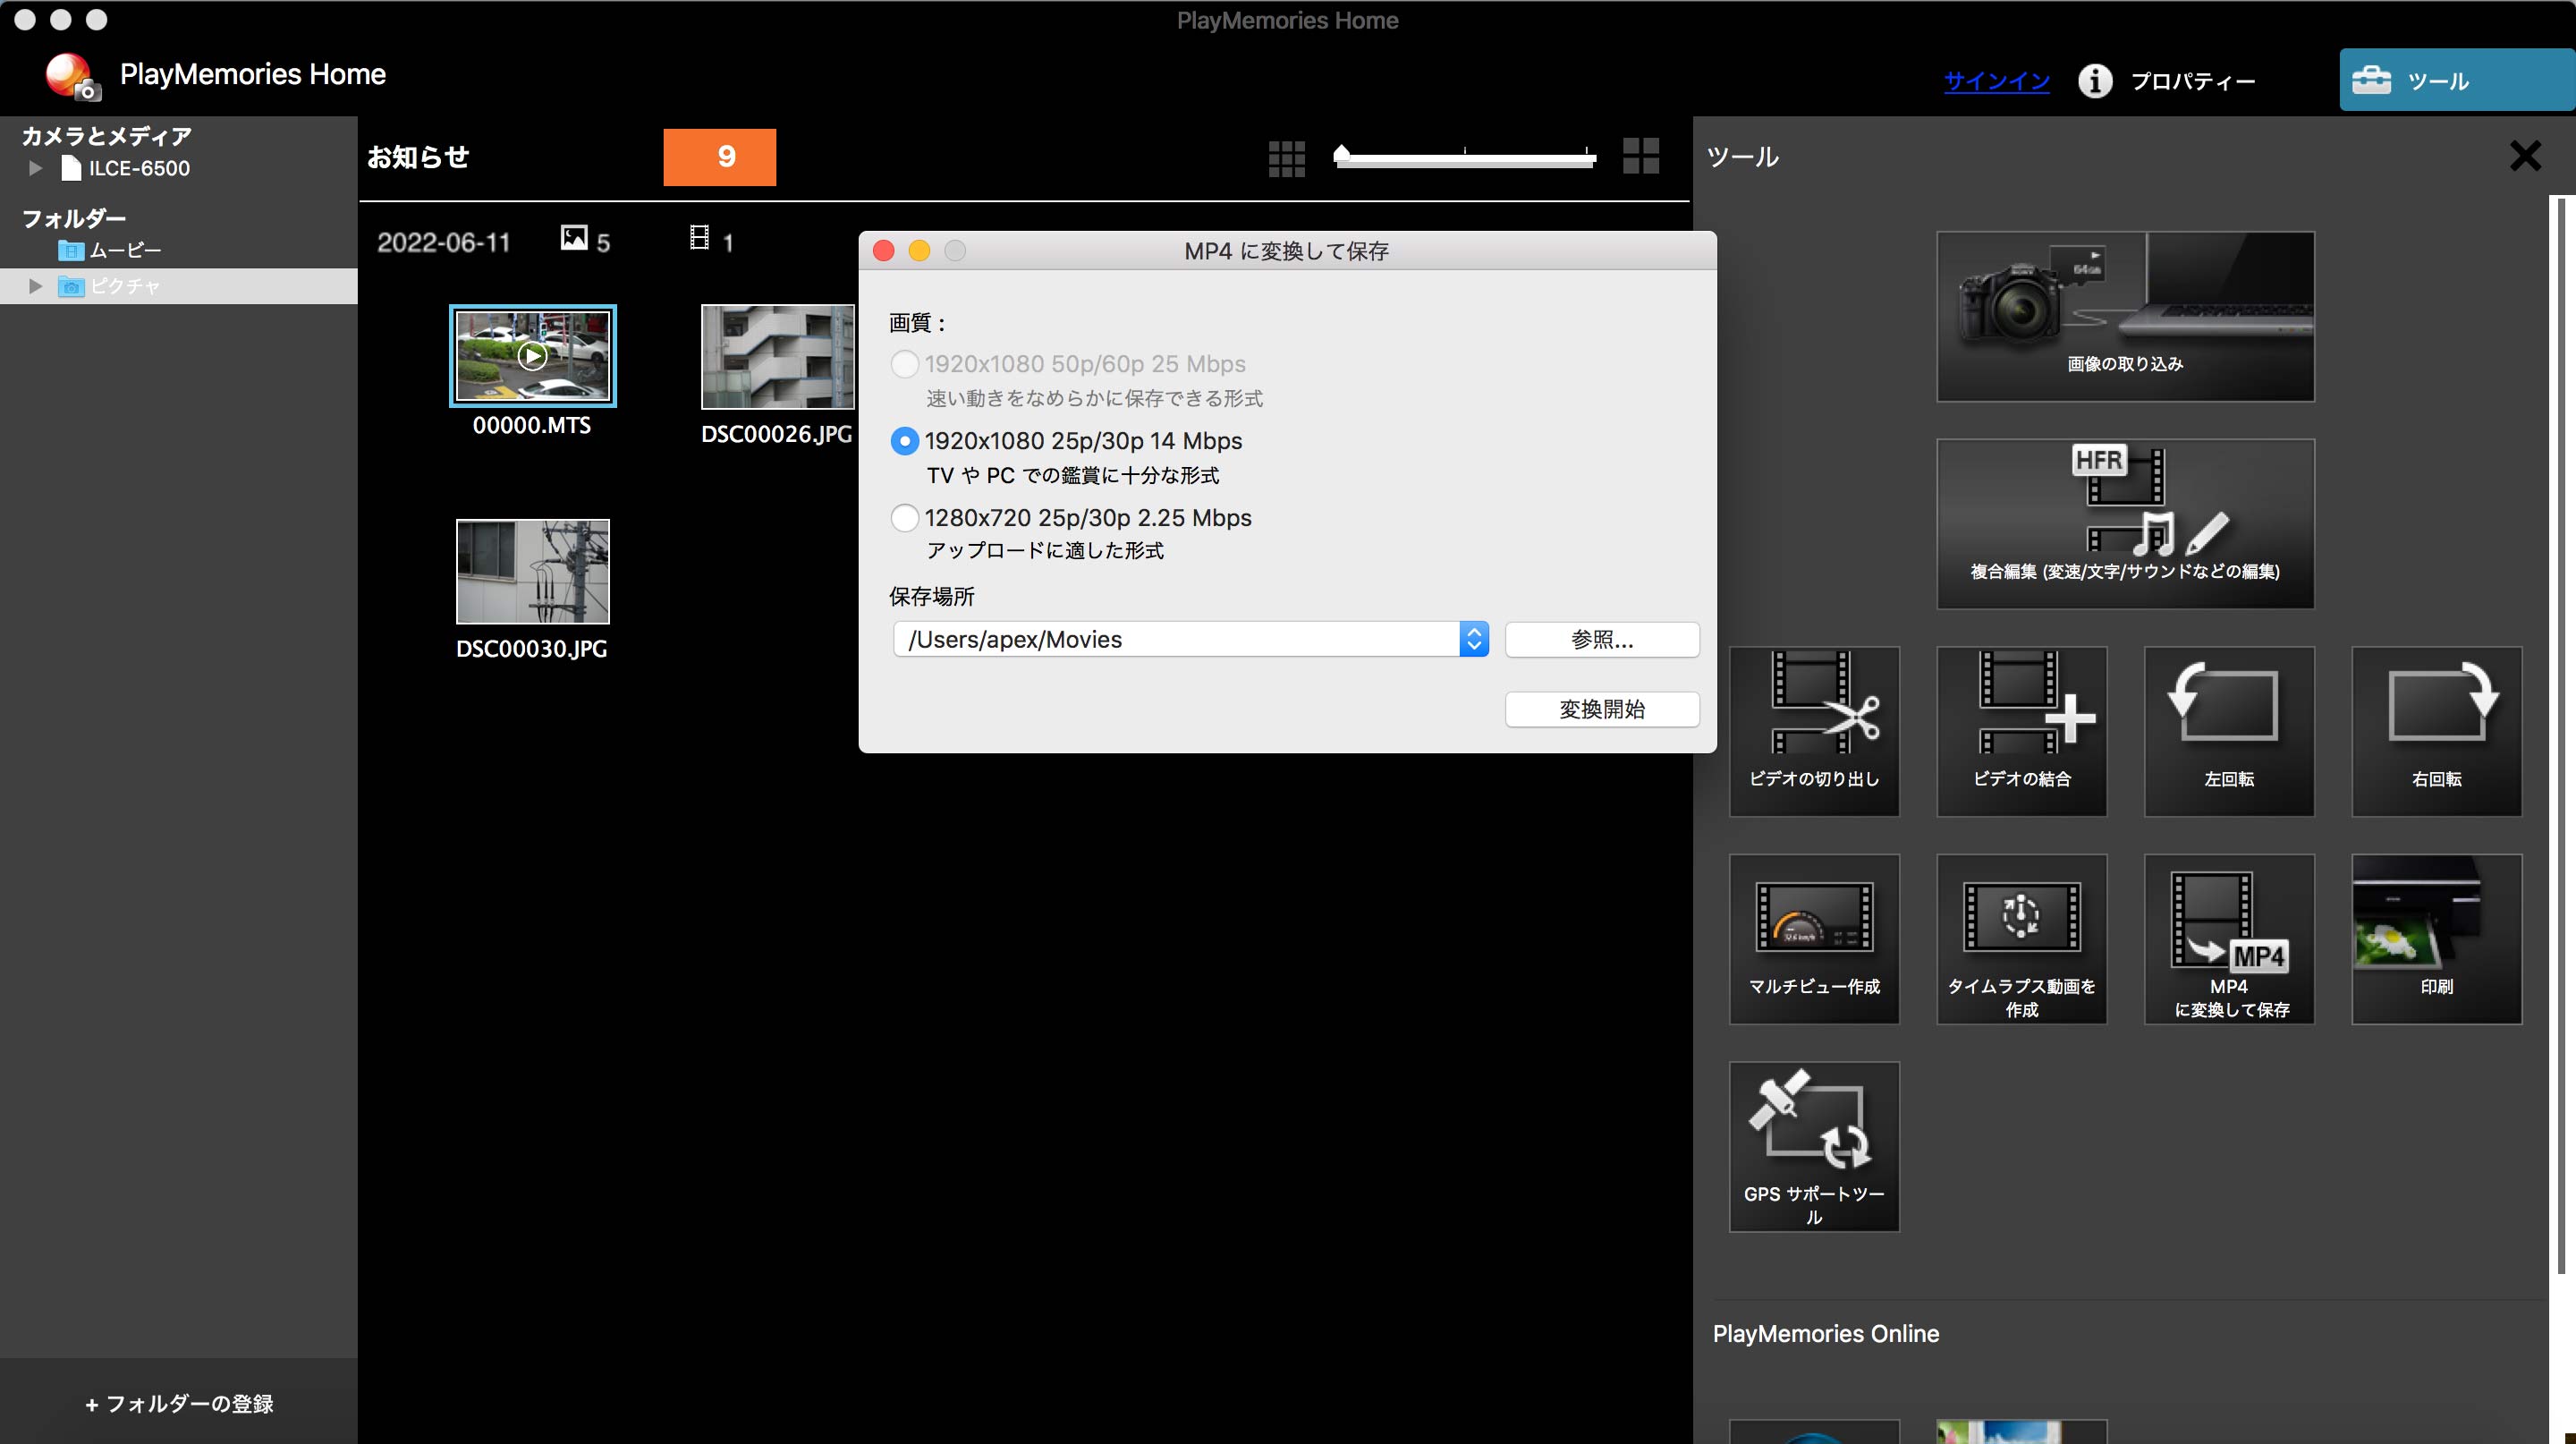The image size is (2576, 1444).
Task: Close the MP4 conversion dialog
Action: click(883, 250)
